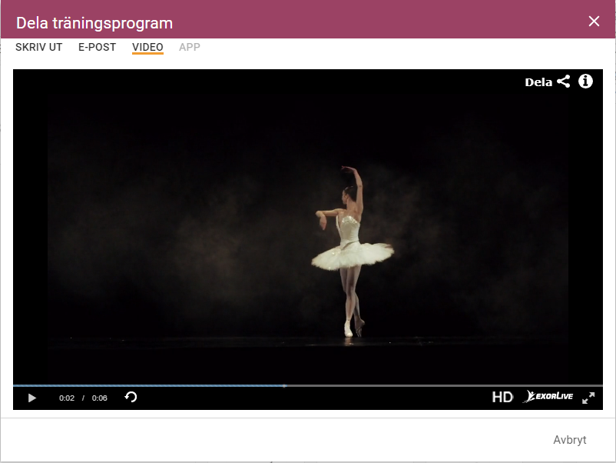Click the elapsed time 0:02
616x463 pixels.
click(x=67, y=398)
